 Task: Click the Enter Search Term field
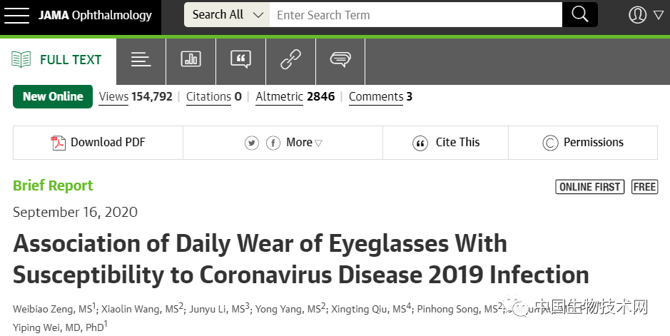click(x=415, y=15)
